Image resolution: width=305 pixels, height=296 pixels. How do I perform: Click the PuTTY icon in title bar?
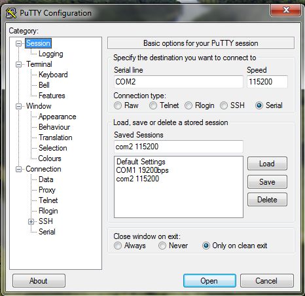tap(11, 13)
